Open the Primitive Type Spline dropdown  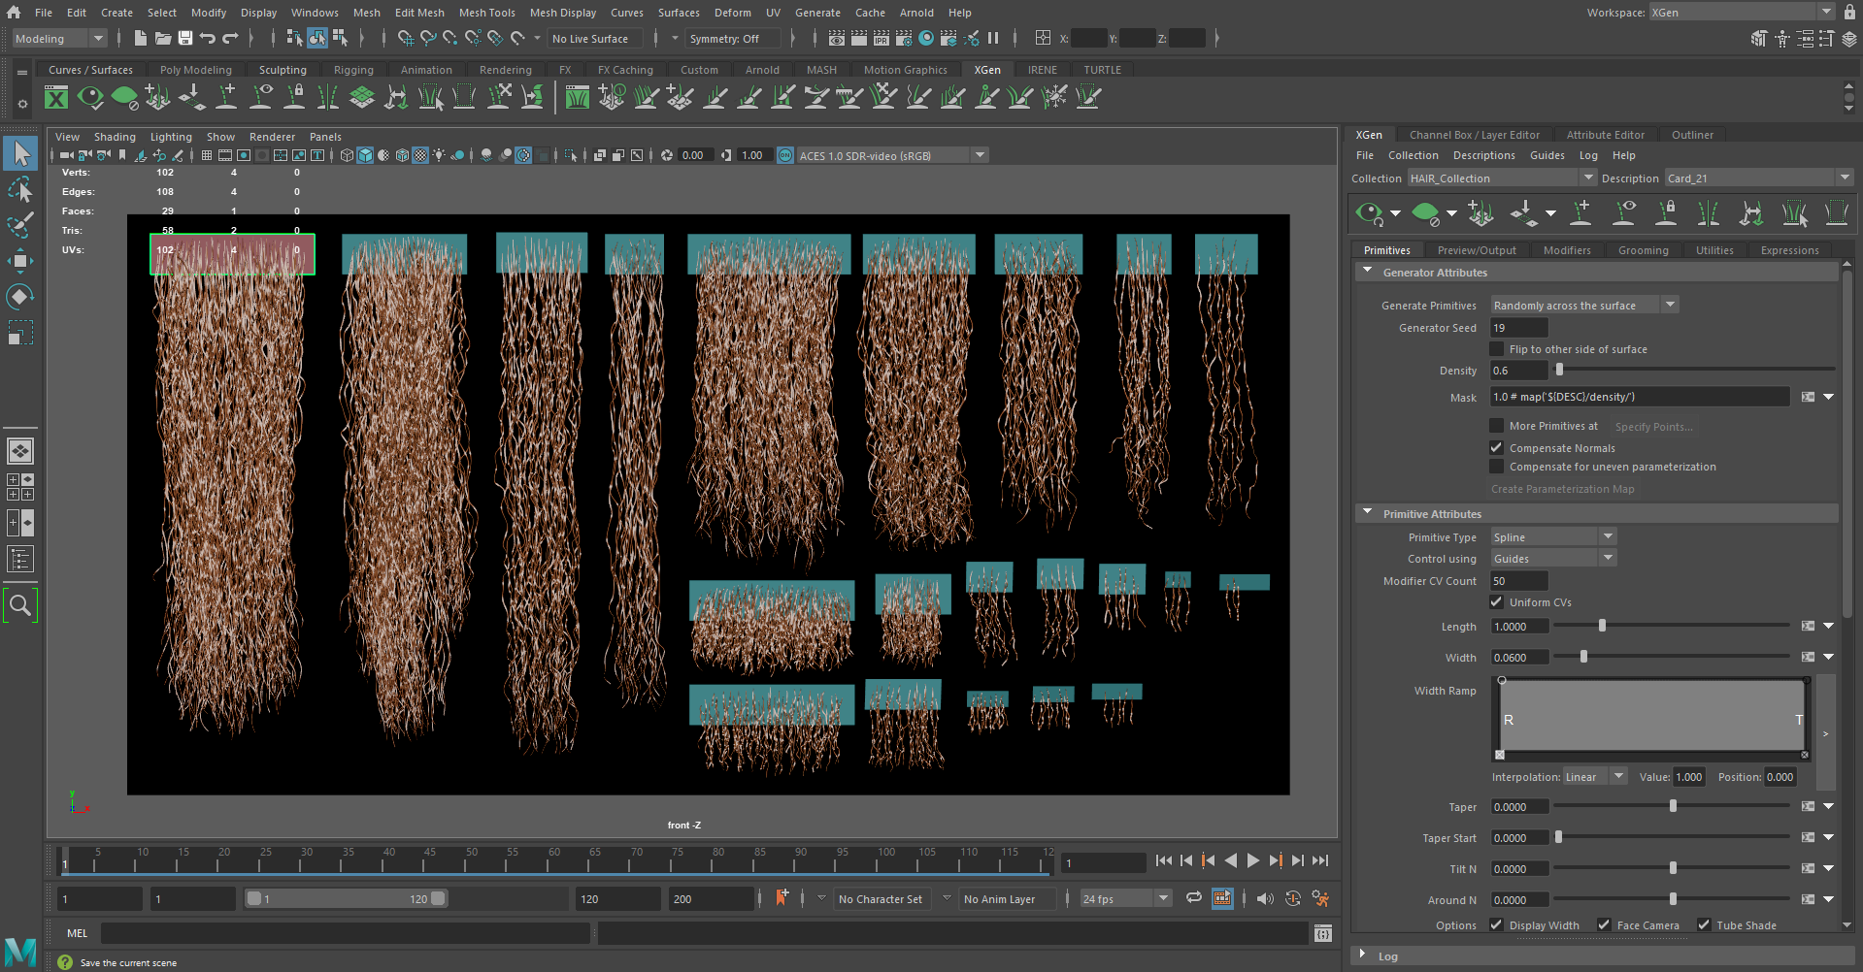click(1553, 537)
